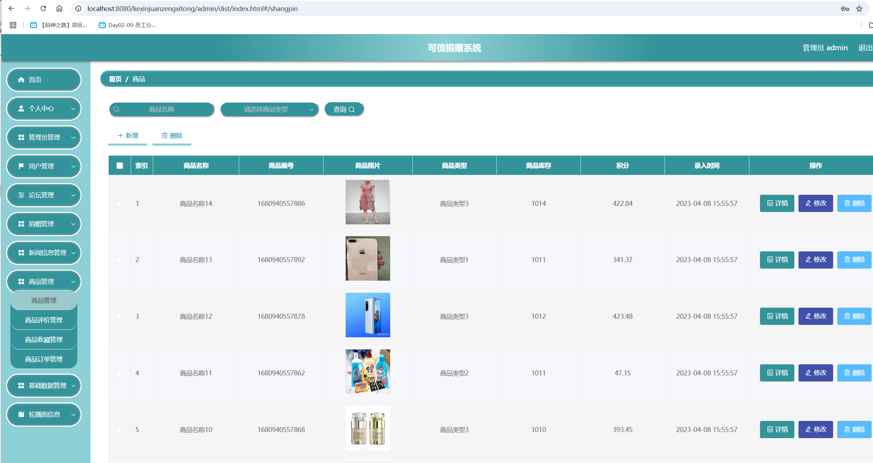Check the row for 商品名称11

click(119, 373)
